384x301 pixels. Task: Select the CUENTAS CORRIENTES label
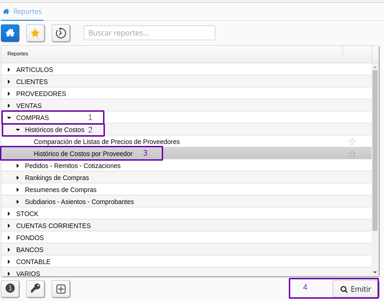pos(54,226)
